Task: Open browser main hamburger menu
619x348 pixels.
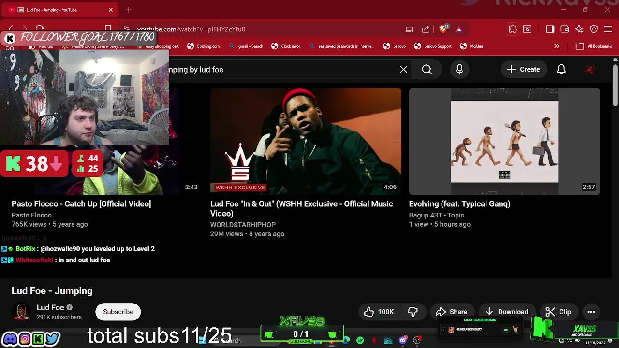Action: (609, 29)
